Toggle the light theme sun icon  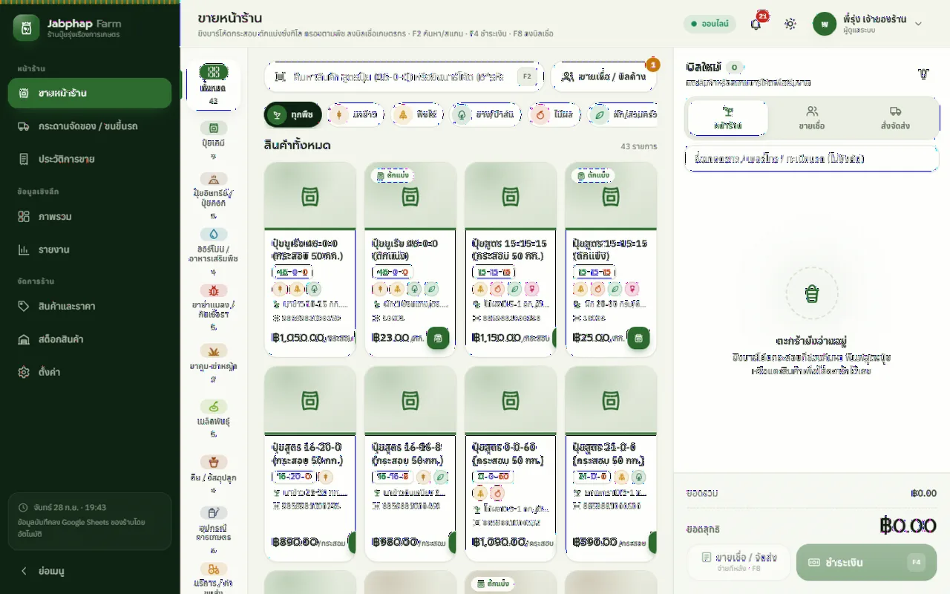790,24
